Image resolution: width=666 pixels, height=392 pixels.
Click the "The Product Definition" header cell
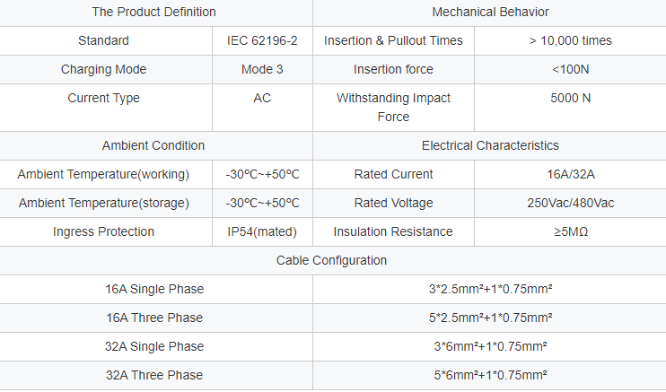pos(153,12)
